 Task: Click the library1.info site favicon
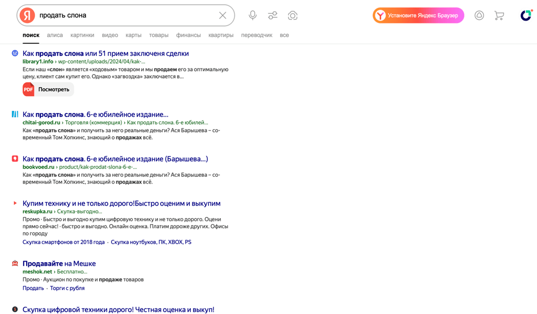(15, 53)
